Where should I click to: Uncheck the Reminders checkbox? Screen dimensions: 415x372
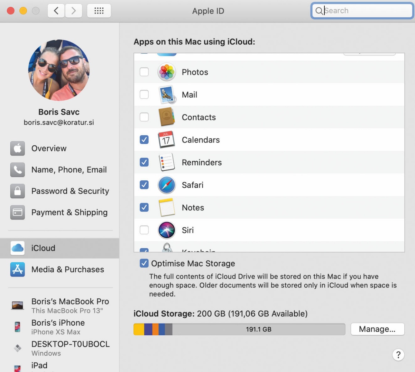click(144, 162)
